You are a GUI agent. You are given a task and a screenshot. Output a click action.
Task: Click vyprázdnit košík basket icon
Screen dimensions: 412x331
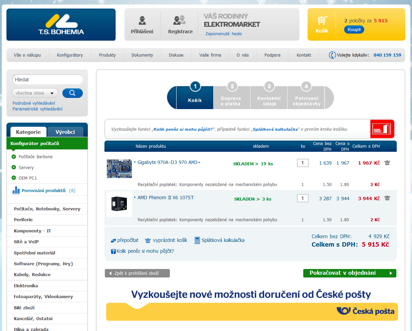coord(148,241)
